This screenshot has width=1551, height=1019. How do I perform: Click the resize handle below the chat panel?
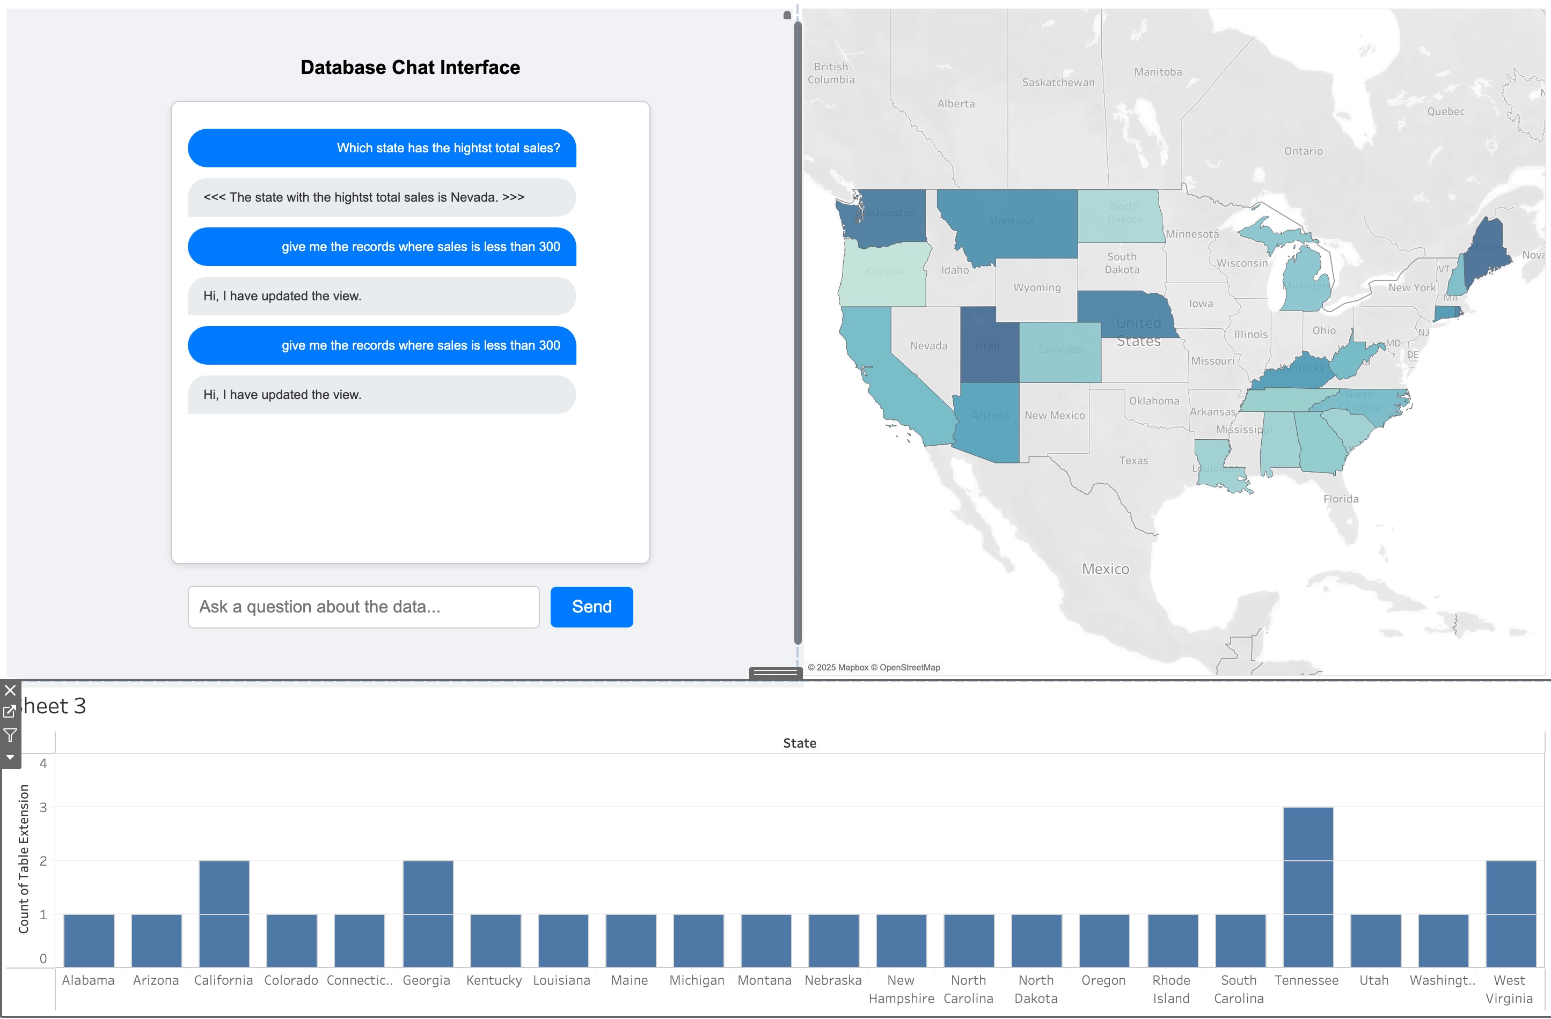775,673
